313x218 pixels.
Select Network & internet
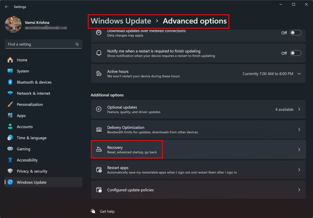(x=43, y=93)
